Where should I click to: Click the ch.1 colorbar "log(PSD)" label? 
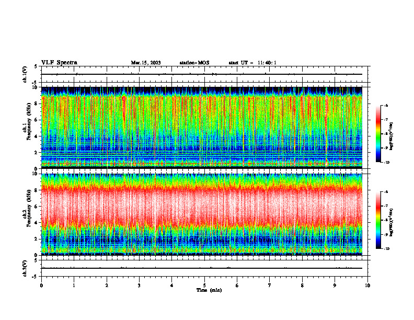(x=392, y=136)
